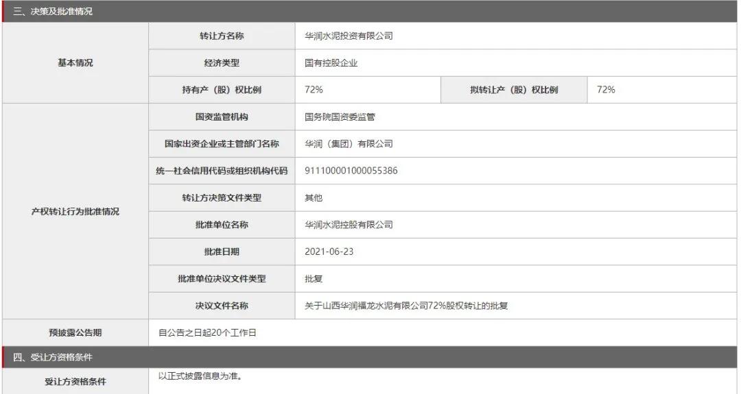Image resolution: width=741 pixels, height=394 pixels.
Task: Click the 三、决策及批准情况 section header
Action: (53, 12)
